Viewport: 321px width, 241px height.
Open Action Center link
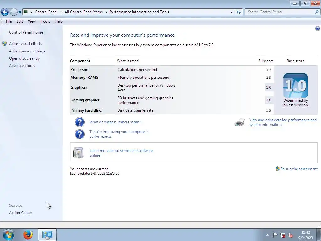tap(20, 212)
